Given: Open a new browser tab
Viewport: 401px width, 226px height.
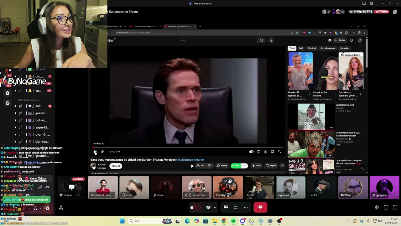Looking at the screenshot, I should 200,26.
